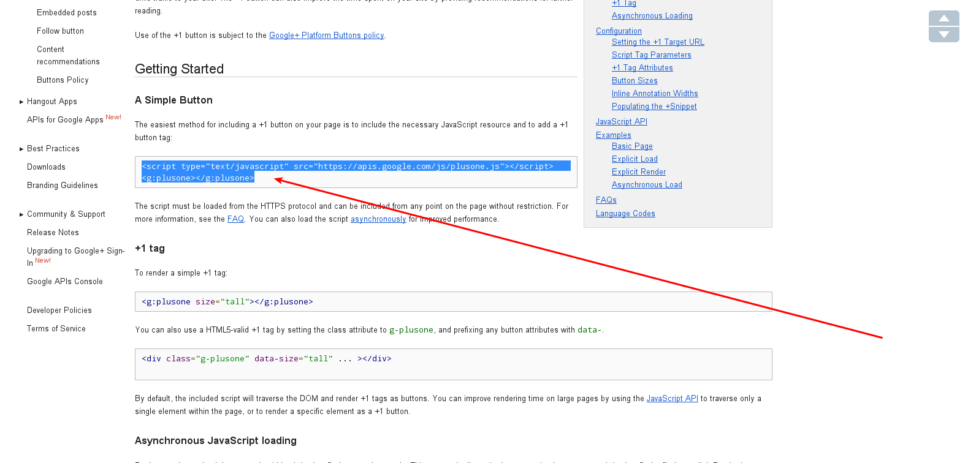Screen dimensions: 968x463
Task: Open Branding Guidelines in sidebar
Action: click(63, 186)
